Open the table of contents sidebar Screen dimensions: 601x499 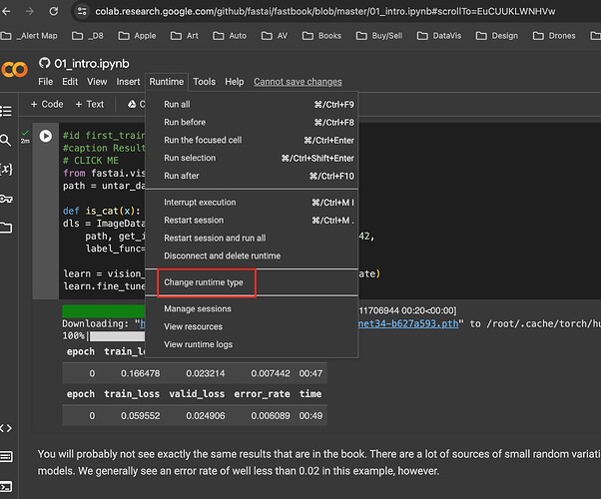(x=6, y=112)
